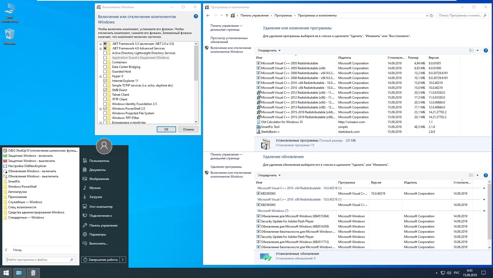The height and width of the screenshot is (278, 493).
Task: Open Удаление программы link in lower pane
Action: [226, 167]
